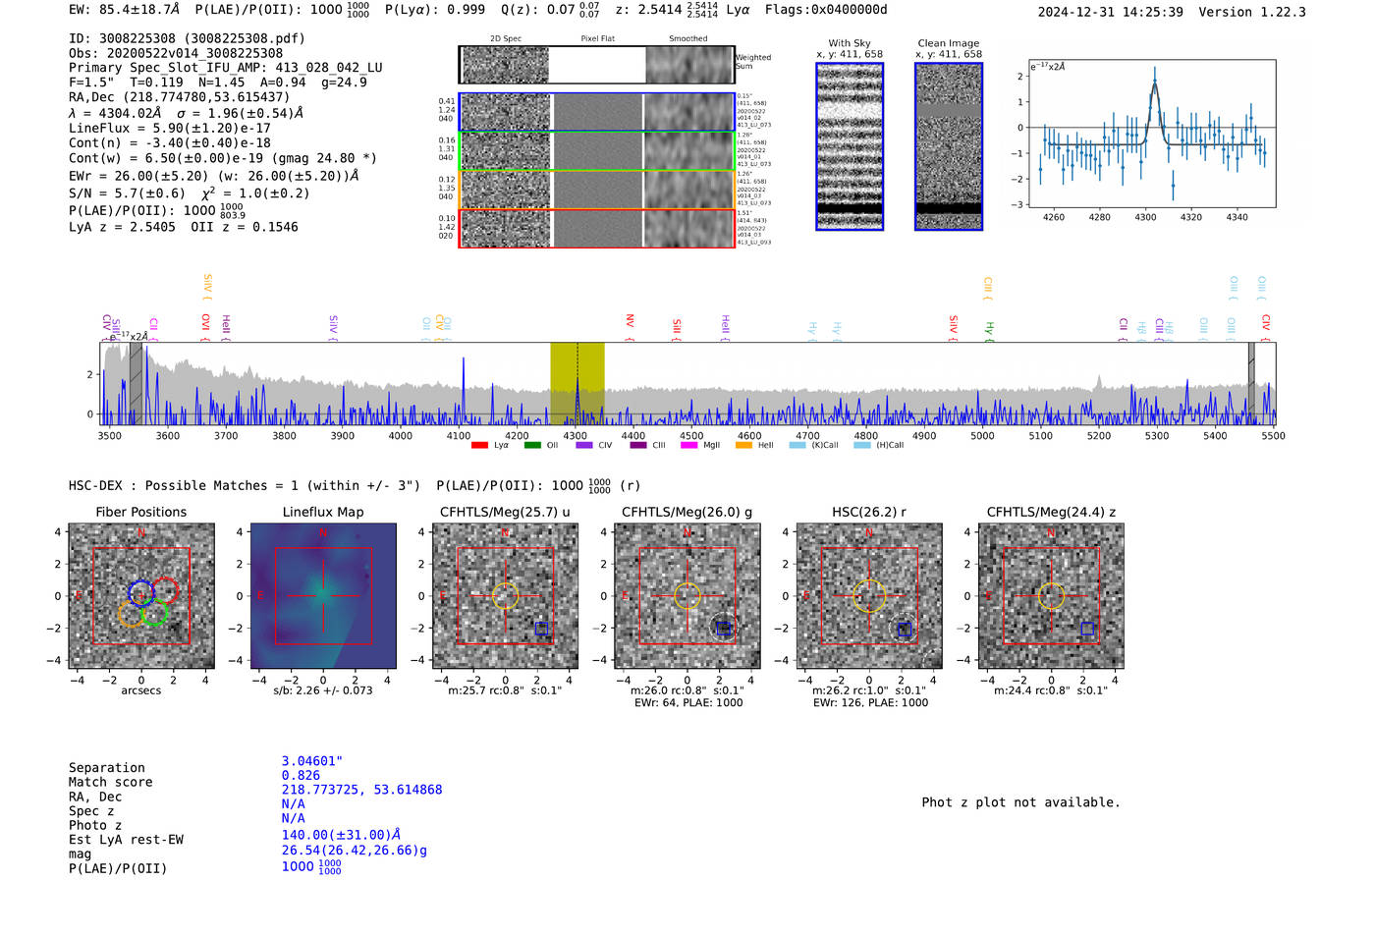This screenshot has width=1375, height=936.
Task: Click the red fiber circle in Fiber Positions
Action: pos(165,591)
